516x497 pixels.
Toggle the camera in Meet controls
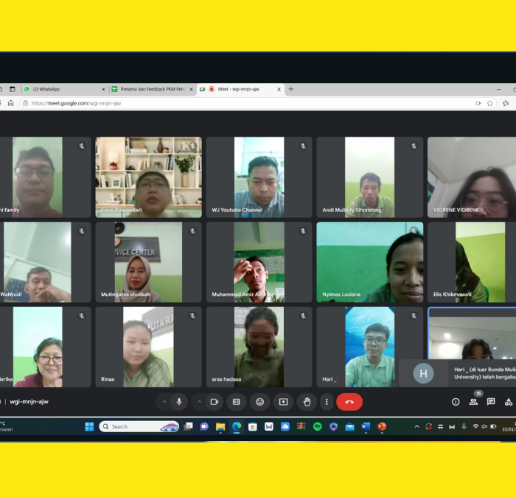[215, 402]
